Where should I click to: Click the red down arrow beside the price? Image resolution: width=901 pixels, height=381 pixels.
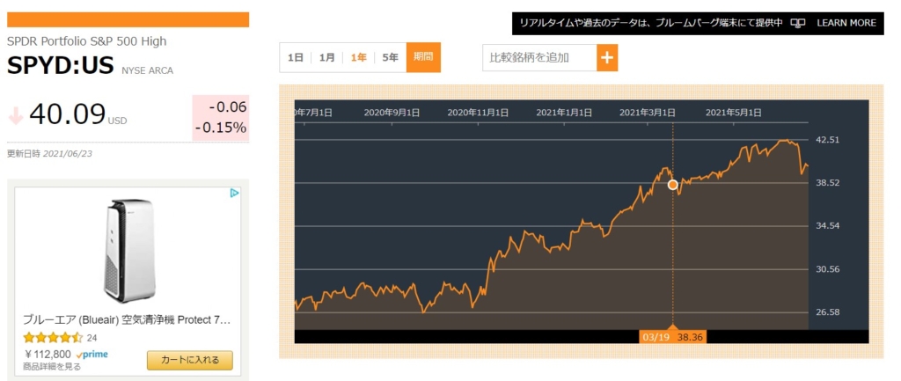pos(16,115)
